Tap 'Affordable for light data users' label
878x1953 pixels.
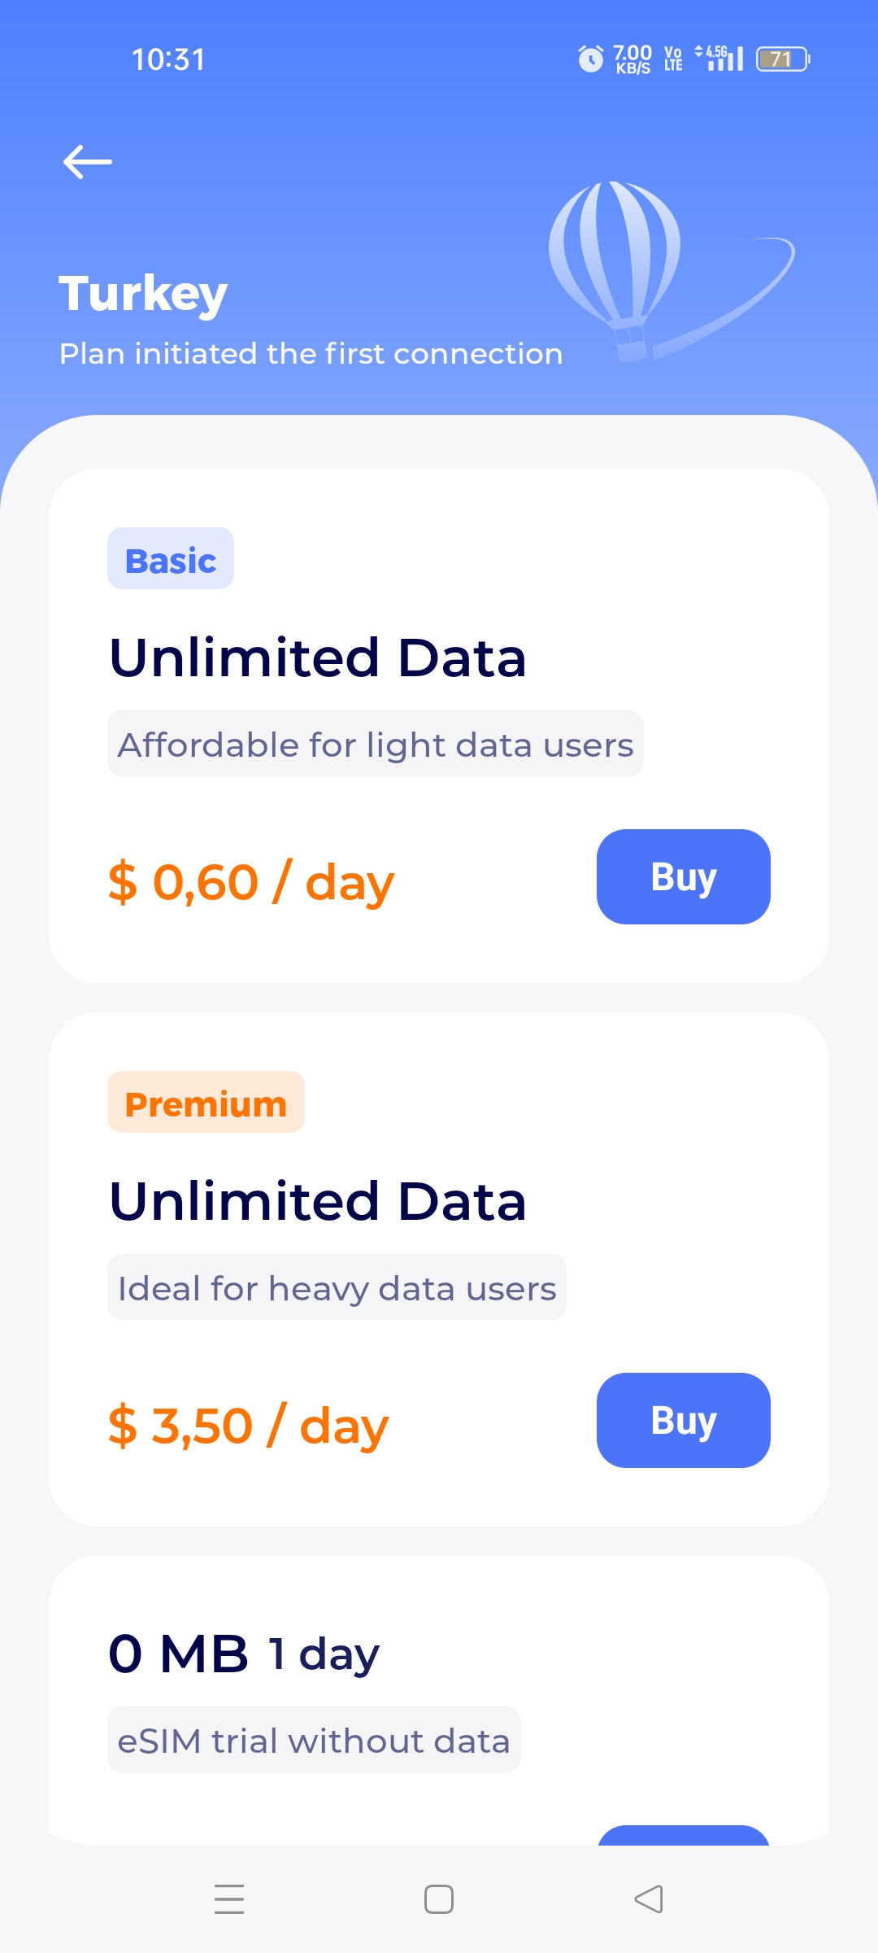[376, 744]
